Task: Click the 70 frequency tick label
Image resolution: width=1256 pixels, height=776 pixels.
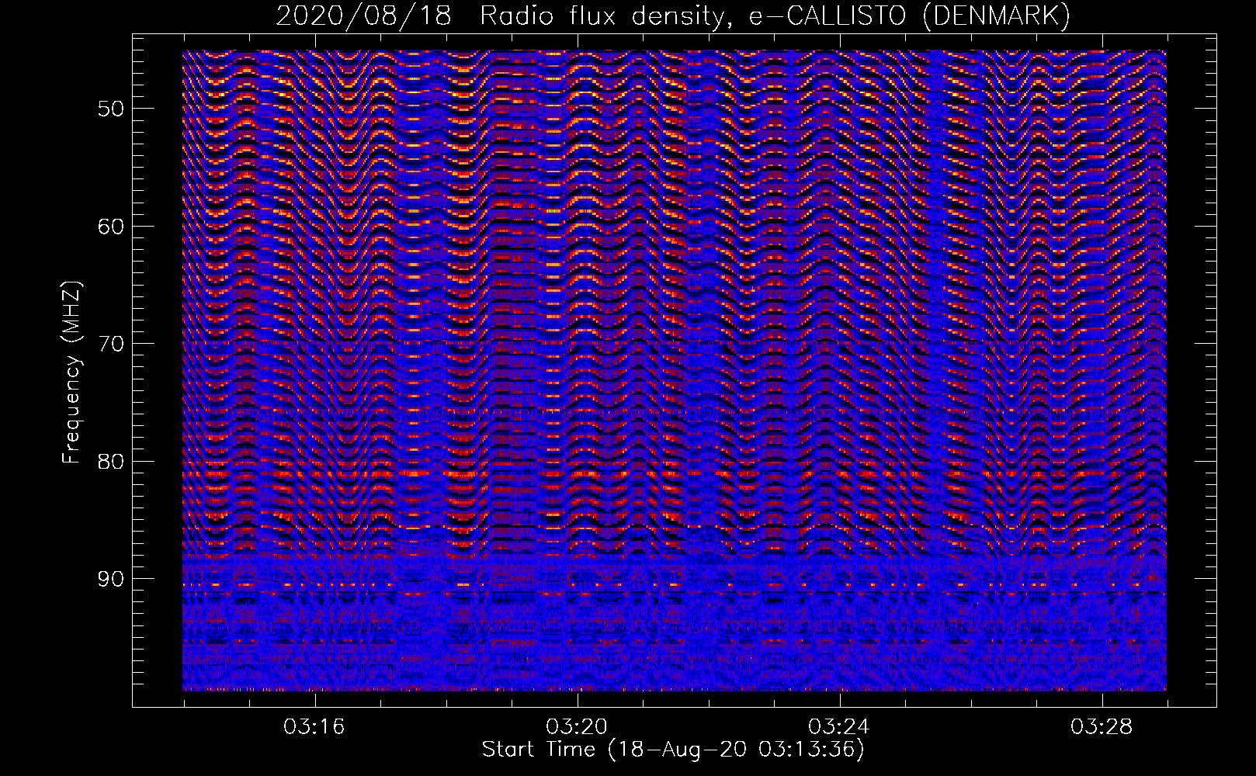Action: point(110,344)
